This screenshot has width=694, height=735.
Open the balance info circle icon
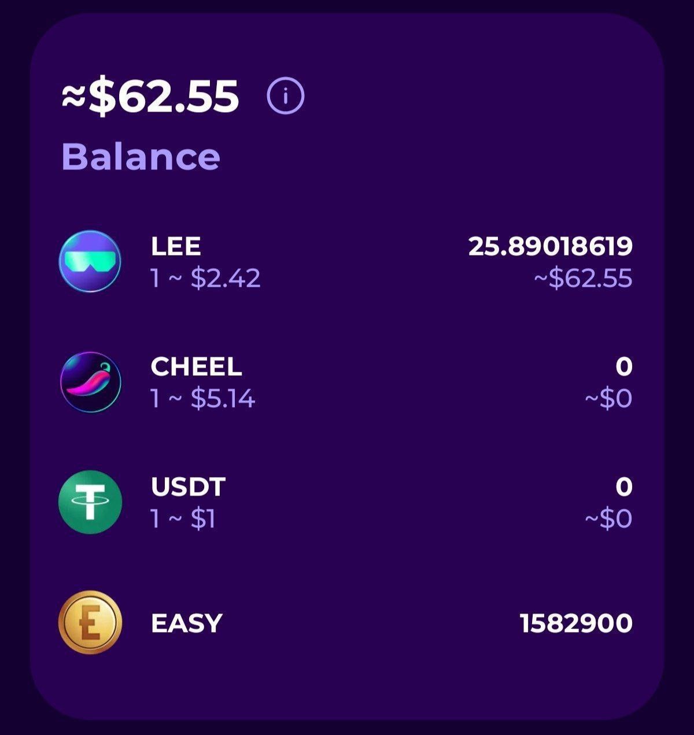click(x=285, y=96)
